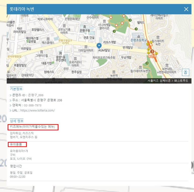The width and height of the screenshot is (194, 192).
Task: Click the 키즈메뉴(아이가먹을수있는 메뉴) label
Action: tap(32, 127)
